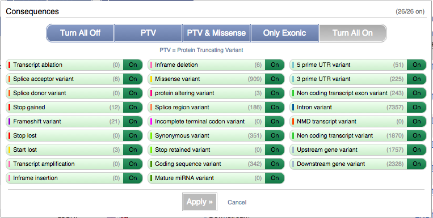Click the Synonymous variant label
The width and height of the screenshot is (433, 218).
(182, 135)
